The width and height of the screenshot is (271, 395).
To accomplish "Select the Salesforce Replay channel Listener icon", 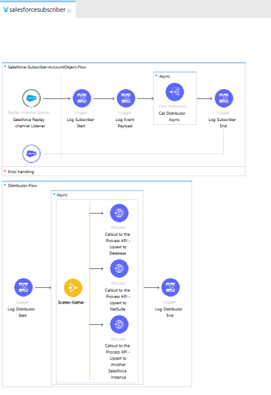I will pyautogui.click(x=31, y=98).
